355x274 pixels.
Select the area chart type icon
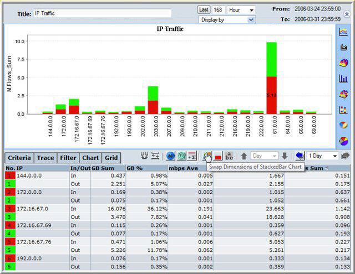pos(343,48)
